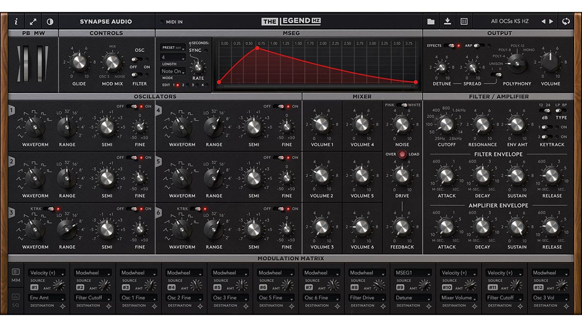Click the crosshair icon in slot #8
Image resolution: width=582 pixels, height=327 pixels.
[383, 306]
